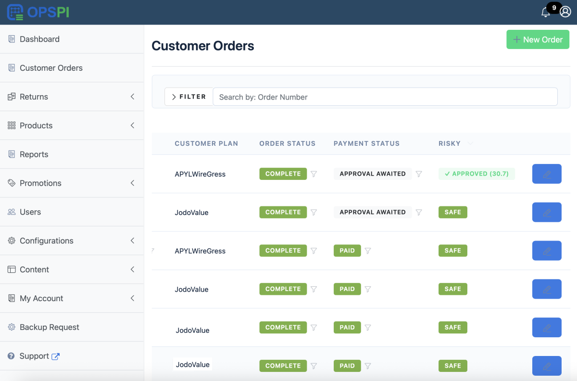
Task: Click the Support external link icon
Action: pos(55,356)
